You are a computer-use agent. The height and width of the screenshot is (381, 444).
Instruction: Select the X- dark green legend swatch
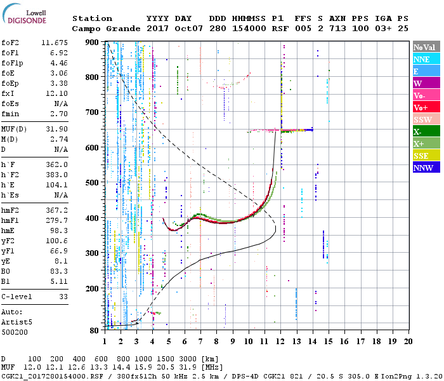pos(426,131)
